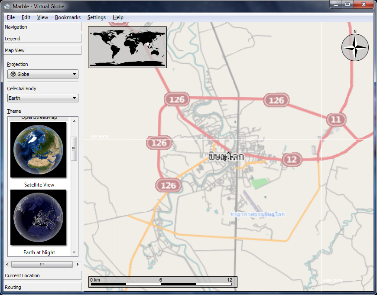Viewport: 377px width, 295px height.
Task: Select the Earth at Night theme thumbnail
Action: point(38,217)
